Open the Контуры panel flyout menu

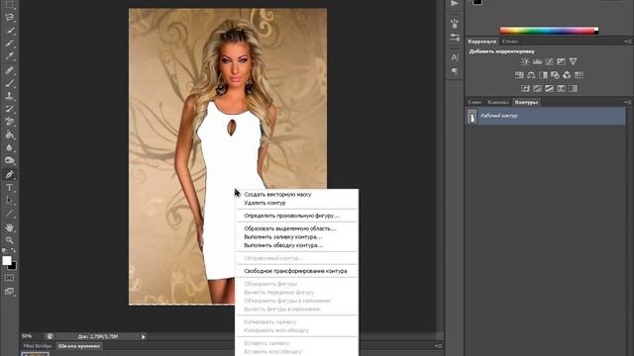point(628,102)
